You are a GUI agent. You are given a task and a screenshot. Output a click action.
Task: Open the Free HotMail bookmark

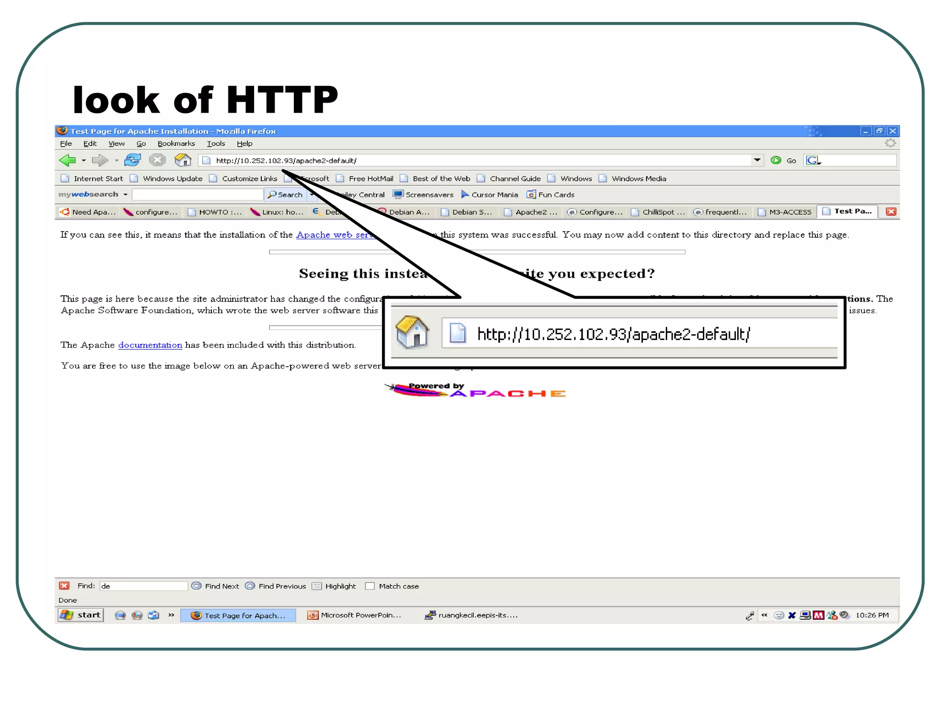click(x=365, y=179)
